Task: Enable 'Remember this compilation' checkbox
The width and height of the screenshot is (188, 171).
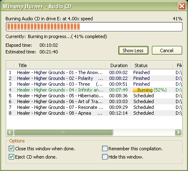Action: [x=105, y=149]
